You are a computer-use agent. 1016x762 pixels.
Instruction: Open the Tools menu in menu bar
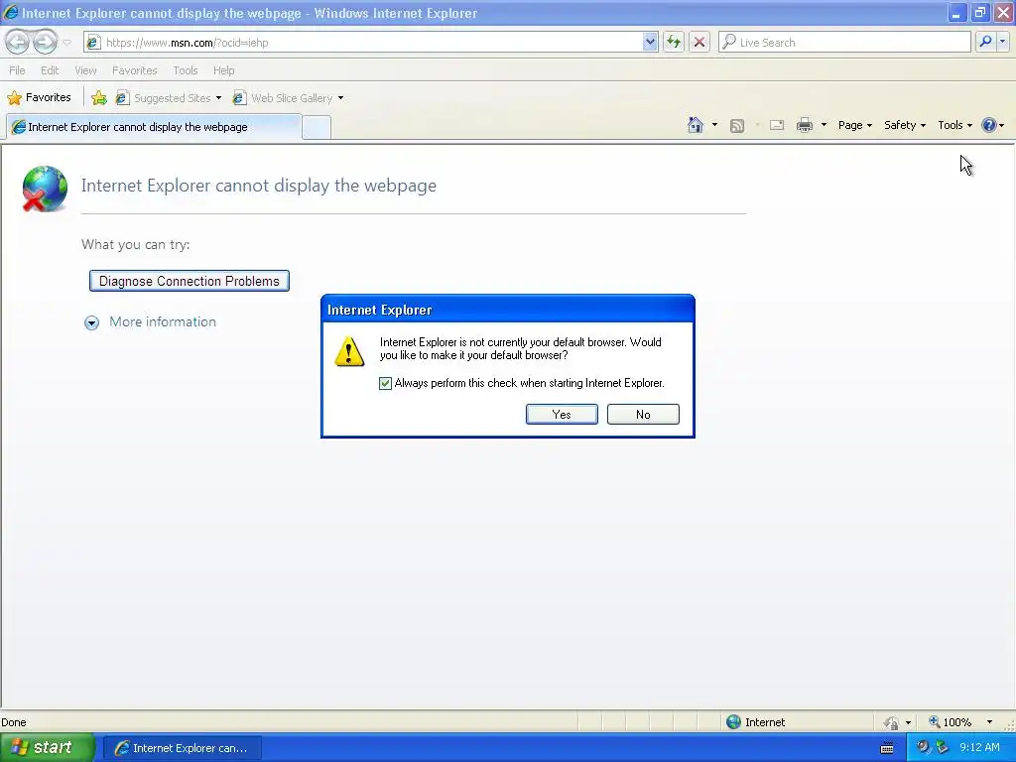186,70
